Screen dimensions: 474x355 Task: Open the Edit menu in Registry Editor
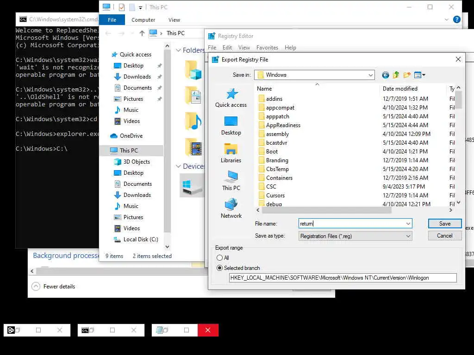tap(227, 48)
